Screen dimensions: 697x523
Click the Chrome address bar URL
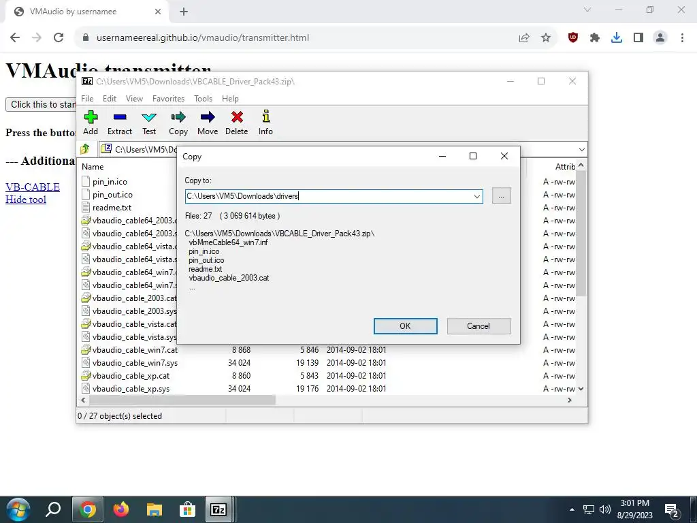[203, 38]
